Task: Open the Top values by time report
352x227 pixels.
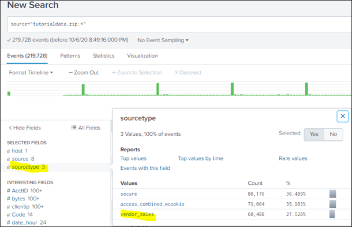Action: point(200,158)
